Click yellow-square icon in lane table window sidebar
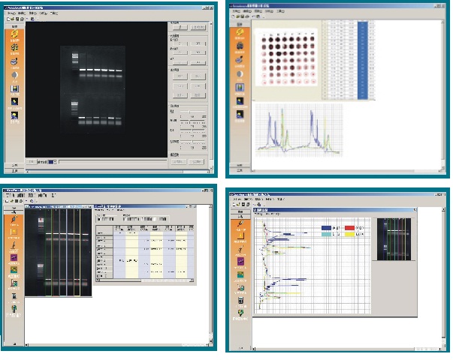This screenshot has width=453, height=360. coord(14,232)
